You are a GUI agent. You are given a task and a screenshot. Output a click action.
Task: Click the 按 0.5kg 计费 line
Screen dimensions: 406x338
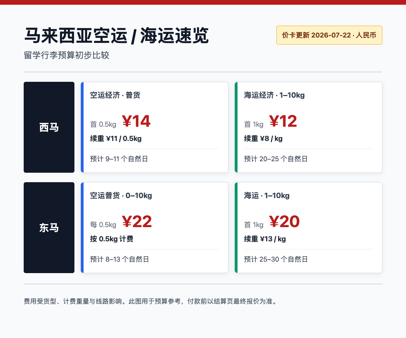point(112,239)
